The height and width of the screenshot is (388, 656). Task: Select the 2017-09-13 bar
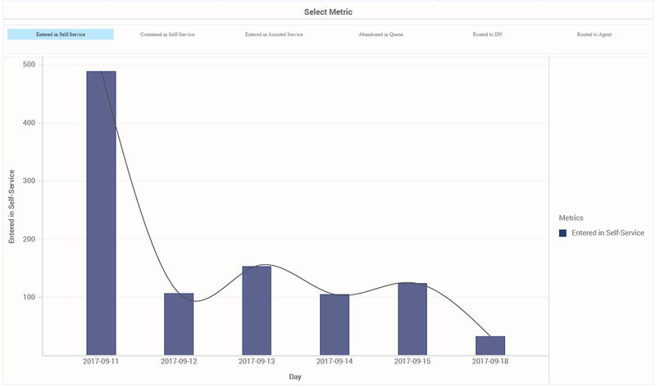click(x=257, y=310)
